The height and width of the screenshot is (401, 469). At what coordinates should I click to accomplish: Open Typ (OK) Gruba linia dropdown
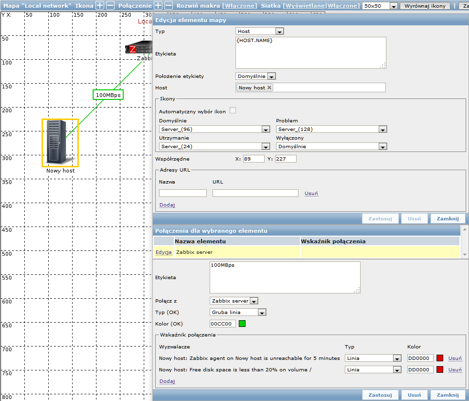(238, 312)
